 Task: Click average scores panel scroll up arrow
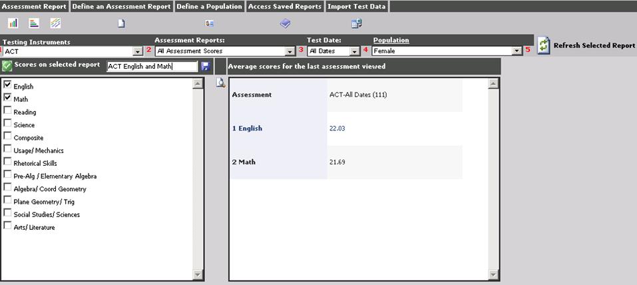(493, 84)
